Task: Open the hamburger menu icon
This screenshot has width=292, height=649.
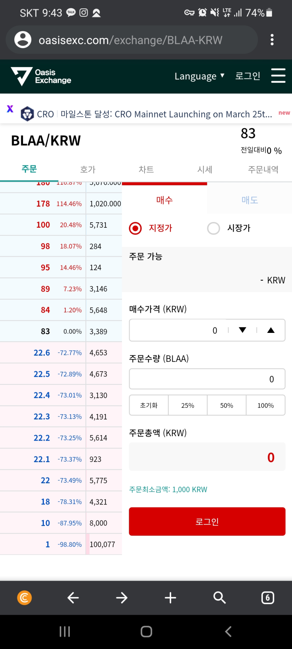Action: [x=278, y=76]
